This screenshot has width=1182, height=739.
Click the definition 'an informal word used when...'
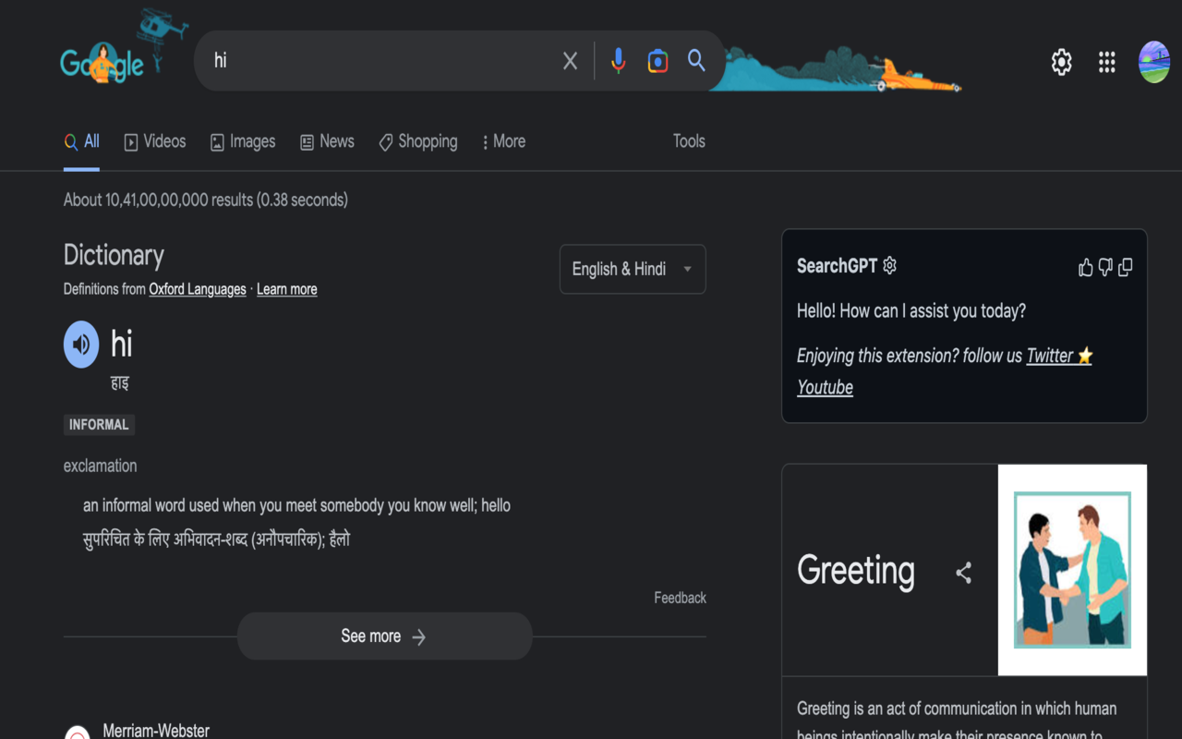coord(296,505)
